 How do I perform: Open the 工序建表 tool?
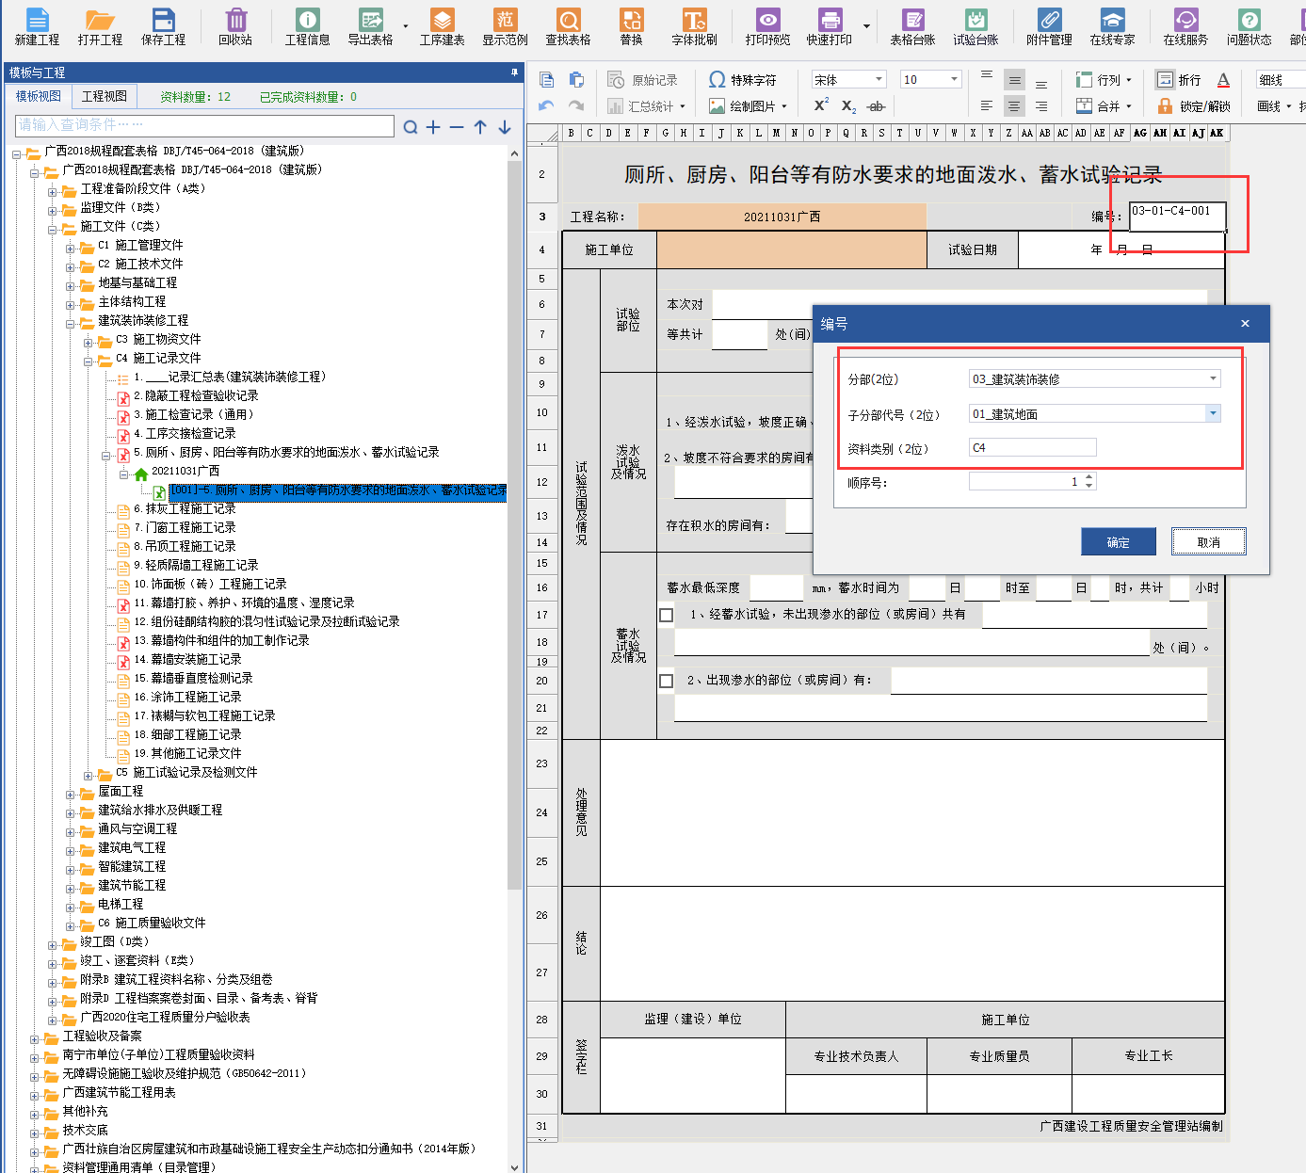[x=442, y=26]
